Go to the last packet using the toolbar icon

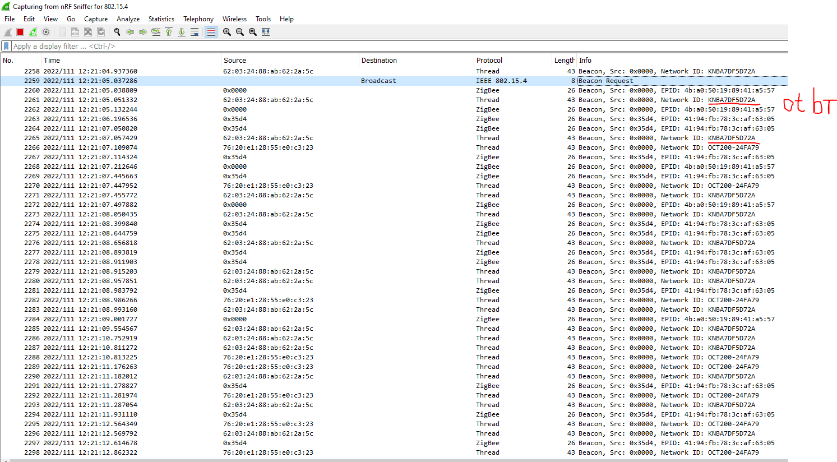pyautogui.click(x=181, y=32)
